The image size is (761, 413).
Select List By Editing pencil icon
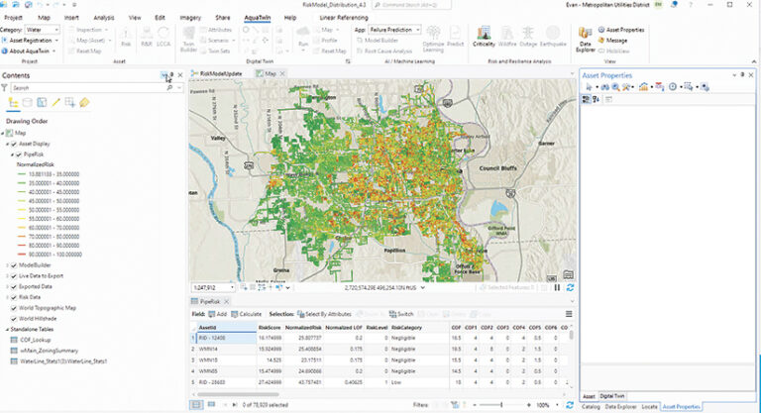tap(55, 103)
